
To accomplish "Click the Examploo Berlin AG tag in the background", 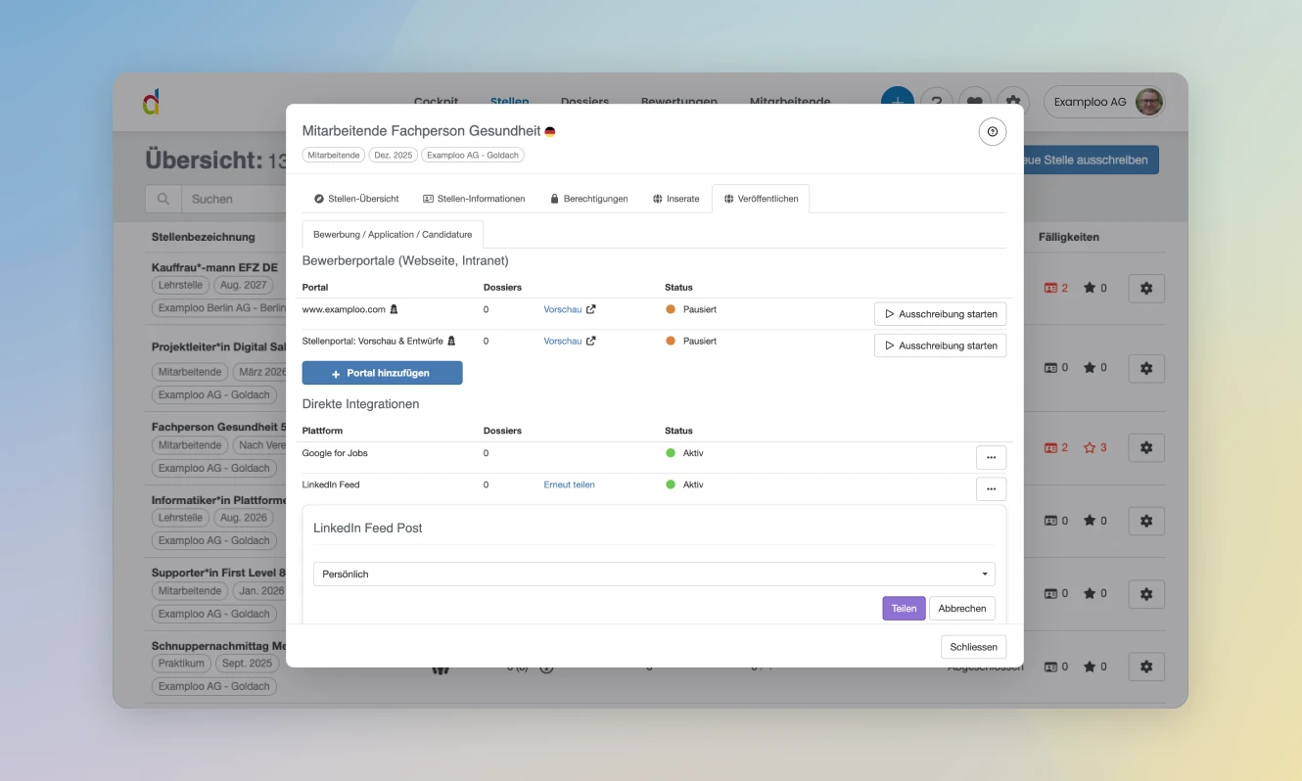I will coord(219,308).
